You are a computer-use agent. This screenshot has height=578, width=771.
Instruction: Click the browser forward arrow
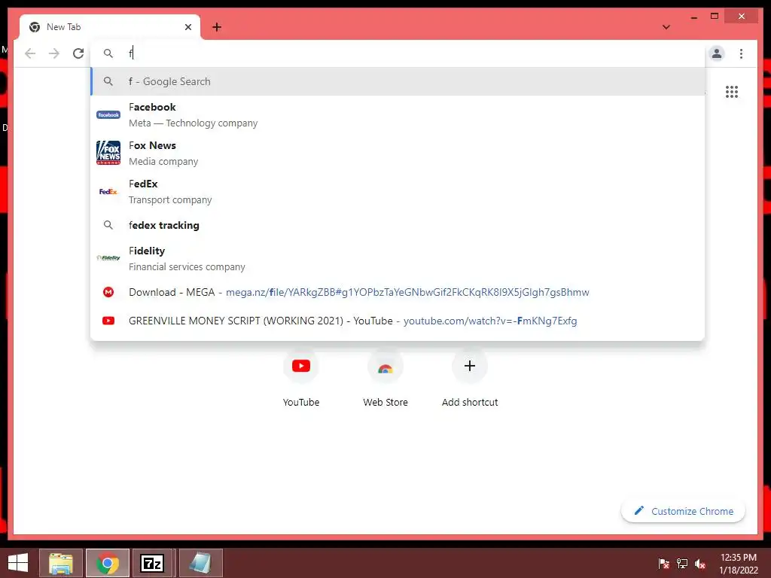click(54, 53)
